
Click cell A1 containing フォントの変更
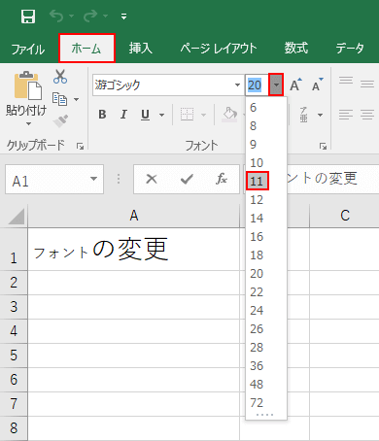134,250
